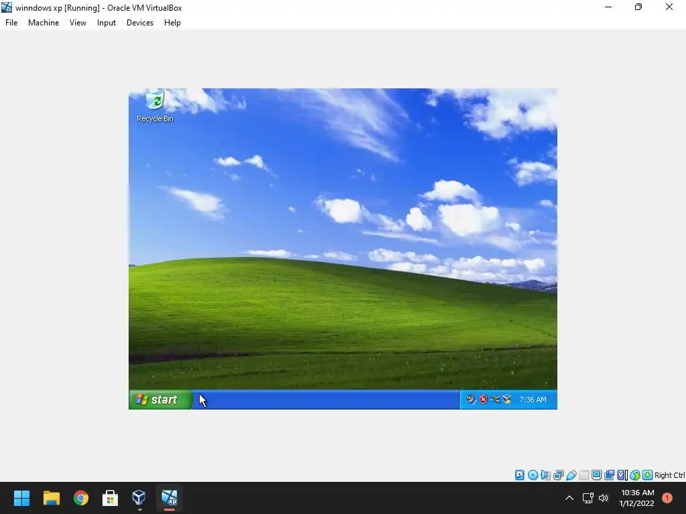Click the keyboard capture arrow icon

click(x=648, y=475)
